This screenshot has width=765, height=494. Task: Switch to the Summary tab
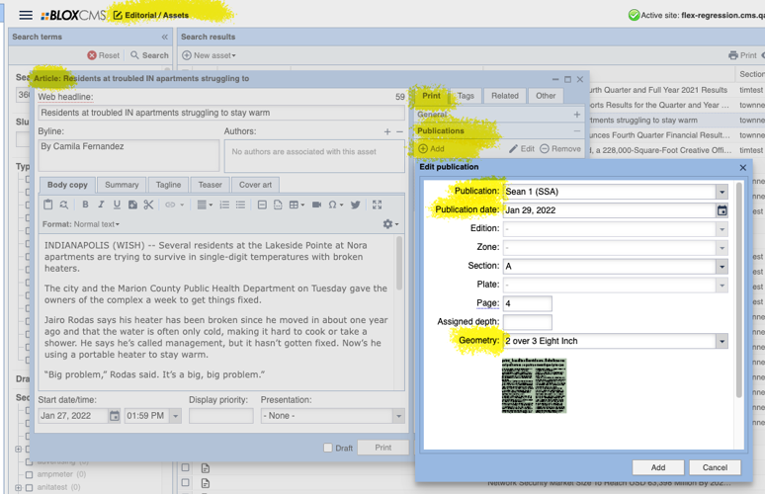122,185
